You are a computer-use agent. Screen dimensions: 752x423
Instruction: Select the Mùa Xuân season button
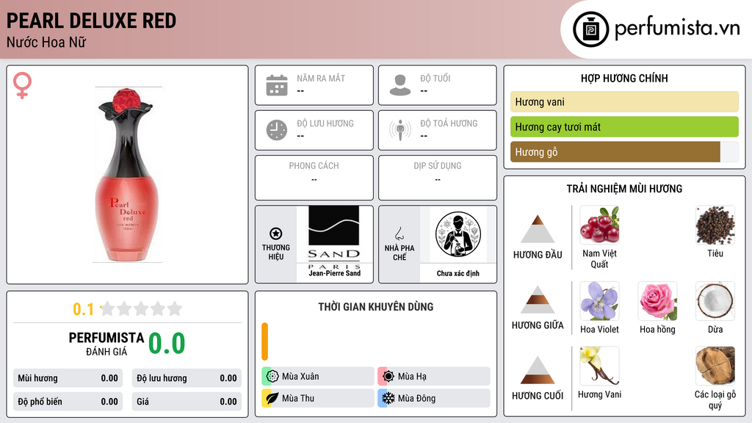pos(318,376)
